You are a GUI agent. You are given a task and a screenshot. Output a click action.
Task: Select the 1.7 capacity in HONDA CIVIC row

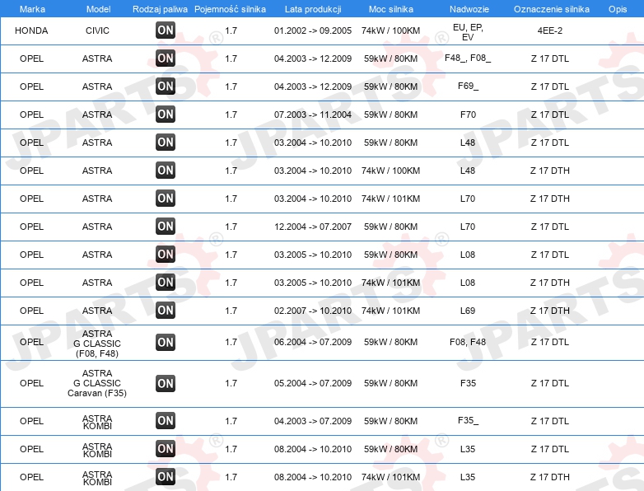(231, 30)
